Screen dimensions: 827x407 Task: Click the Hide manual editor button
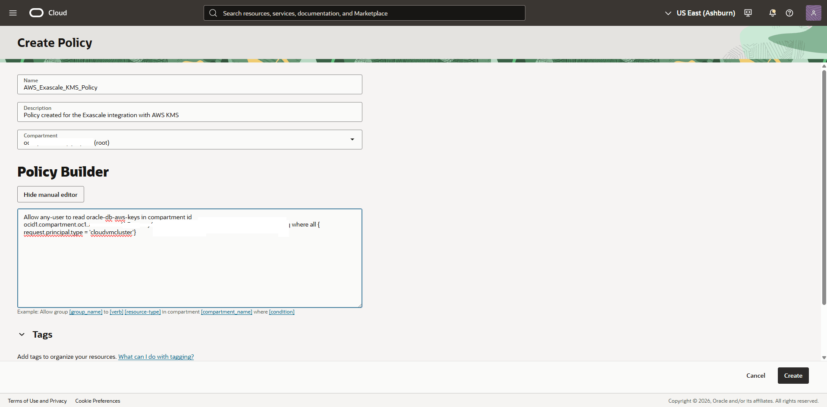pyautogui.click(x=50, y=194)
